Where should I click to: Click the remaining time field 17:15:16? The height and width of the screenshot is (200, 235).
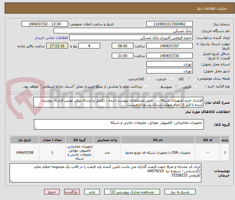coord(57,46)
